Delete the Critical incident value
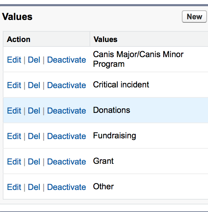 (x=34, y=85)
